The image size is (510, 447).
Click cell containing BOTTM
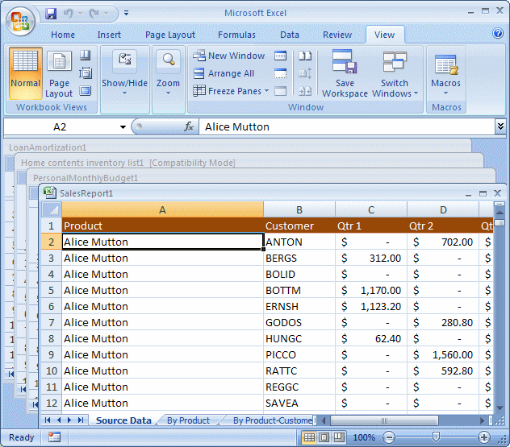299,290
